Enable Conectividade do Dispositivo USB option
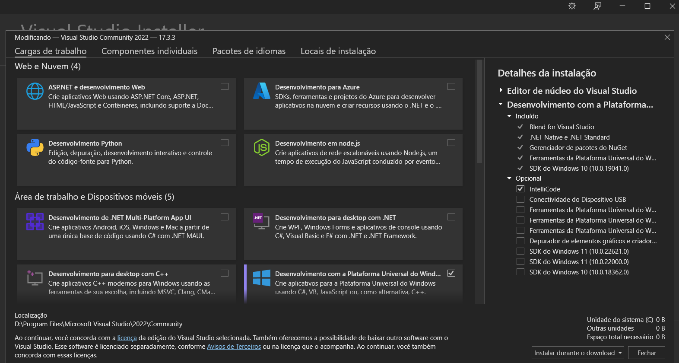 [520, 199]
